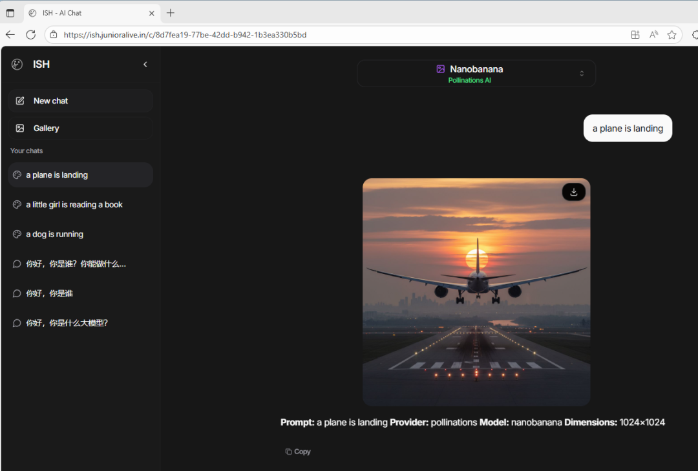Select the '你好，你是谁？你能做什么...' chat
This screenshot has height=471, width=698.
point(76,264)
